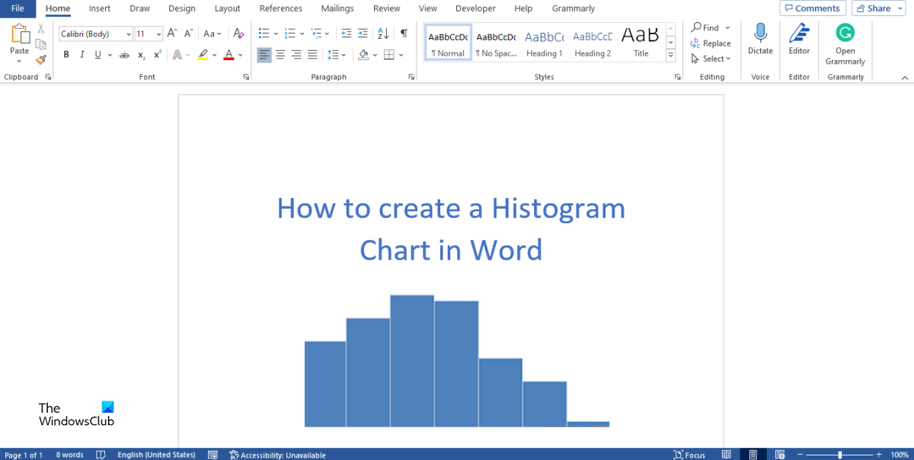The image size is (914, 460).
Task: Click the Comments button
Action: (x=812, y=8)
